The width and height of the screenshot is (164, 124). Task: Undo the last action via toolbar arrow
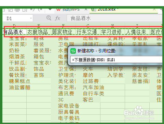[32, 10]
